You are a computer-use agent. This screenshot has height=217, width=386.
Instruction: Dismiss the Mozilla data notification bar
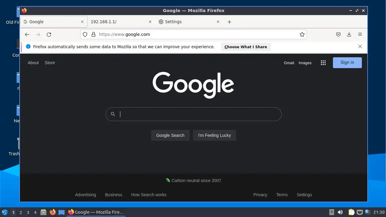(x=360, y=46)
